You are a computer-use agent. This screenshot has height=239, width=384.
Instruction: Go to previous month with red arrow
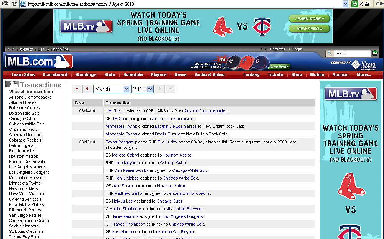pos(87,89)
